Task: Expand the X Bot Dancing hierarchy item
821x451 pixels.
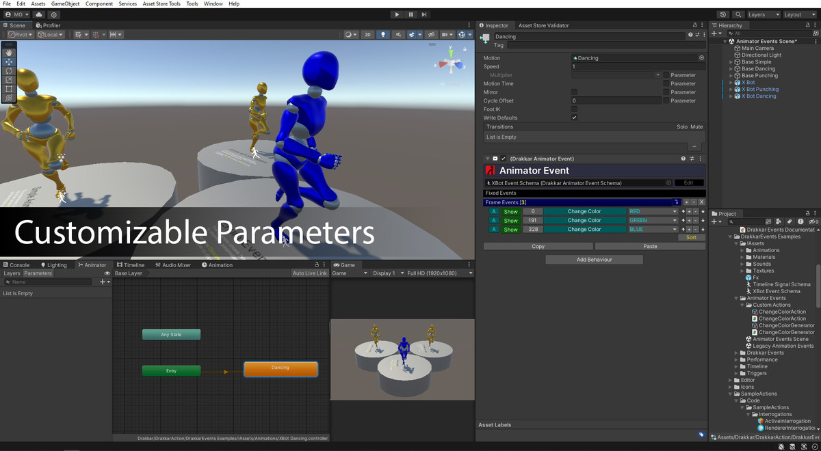Action: point(731,96)
